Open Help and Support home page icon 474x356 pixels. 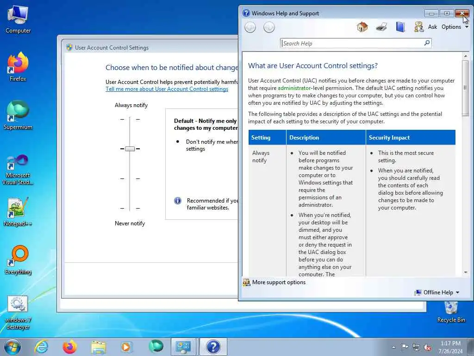pos(362,27)
